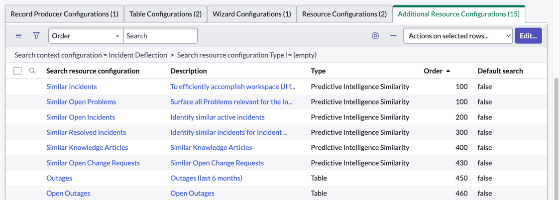The height and width of the screenshot is (200, 560).
Task: Sort by the Order column header
Action: coord(433,71)
